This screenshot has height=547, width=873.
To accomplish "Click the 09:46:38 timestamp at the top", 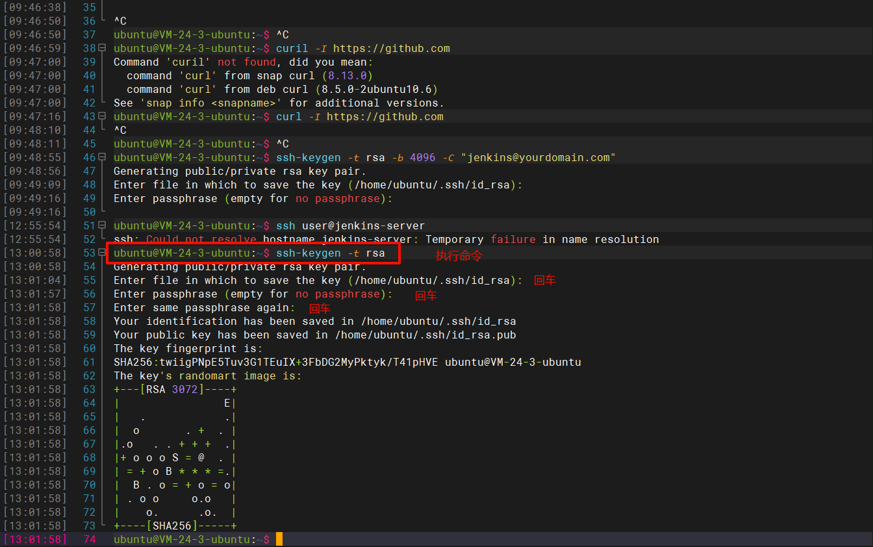I will pos(35,7).
